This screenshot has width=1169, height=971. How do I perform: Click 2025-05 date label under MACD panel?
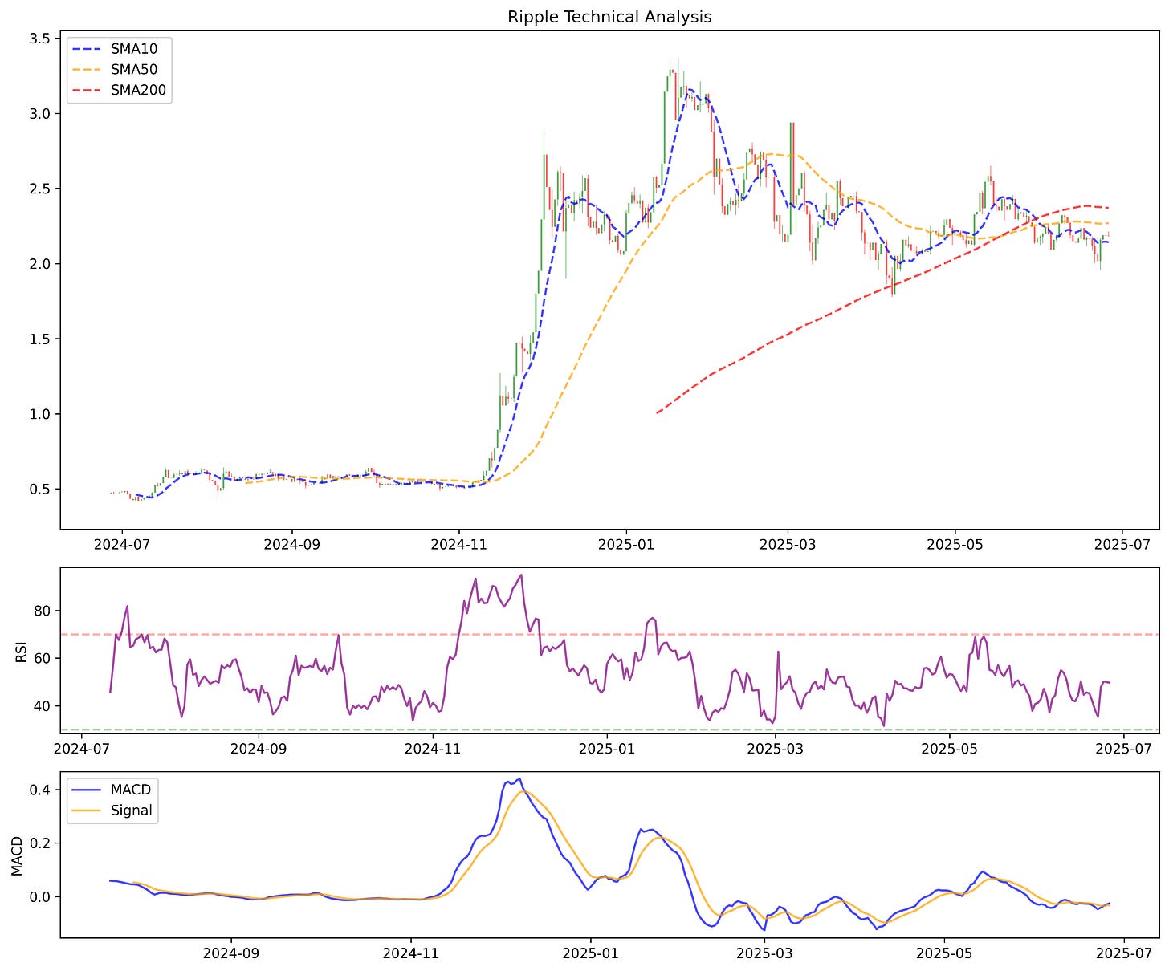(x=944, y=953)
